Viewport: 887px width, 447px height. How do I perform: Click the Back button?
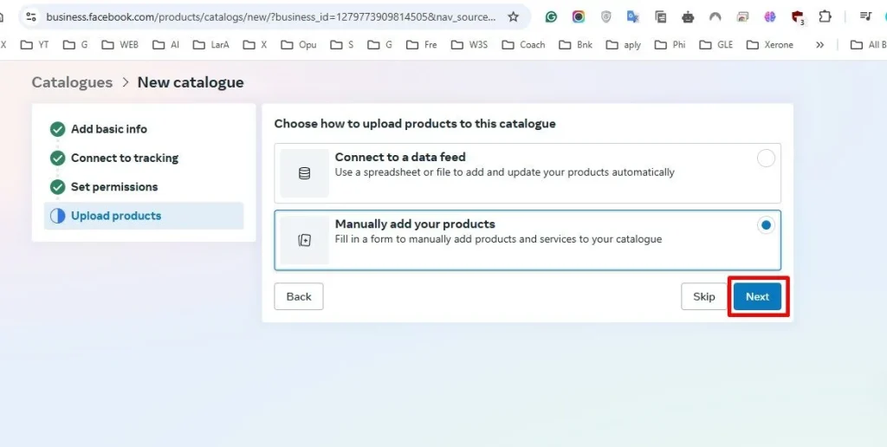(x=299, y=296)
